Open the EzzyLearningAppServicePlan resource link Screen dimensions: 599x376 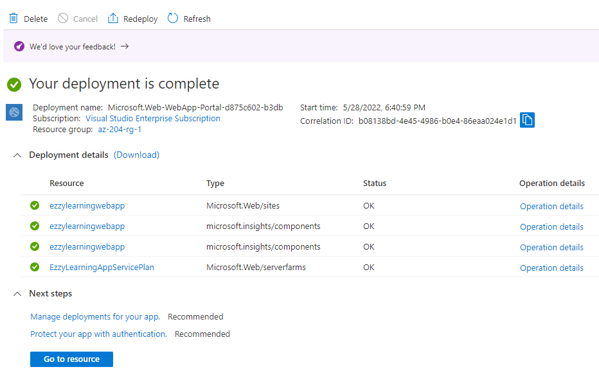(102, 268)
